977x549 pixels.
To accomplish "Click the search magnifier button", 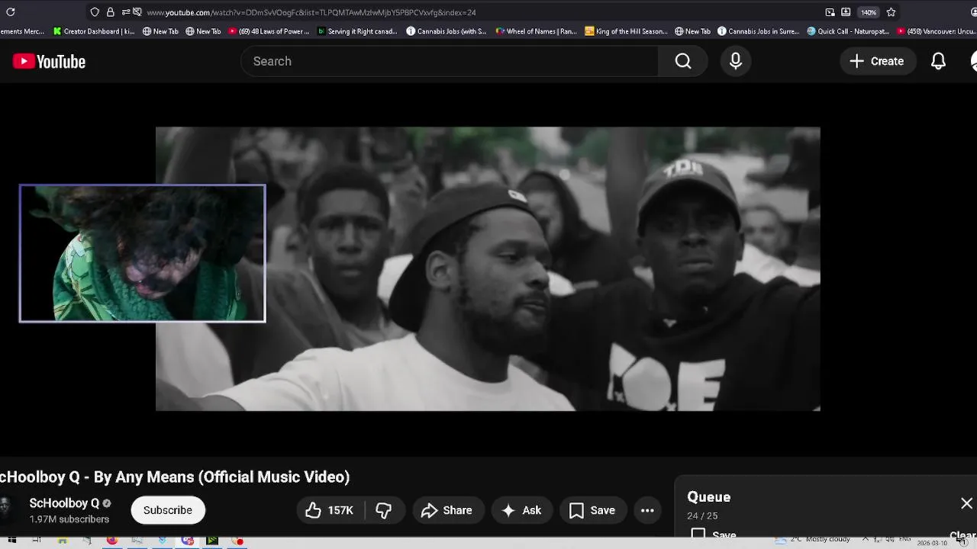I will click(x=683, y=61).
